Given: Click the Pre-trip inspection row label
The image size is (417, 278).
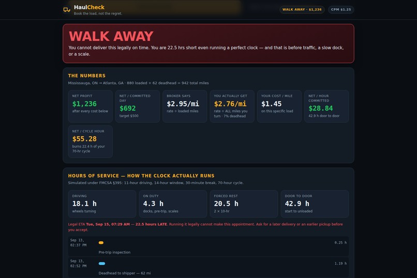Looking at the screenshot, I should pos(114,252).
